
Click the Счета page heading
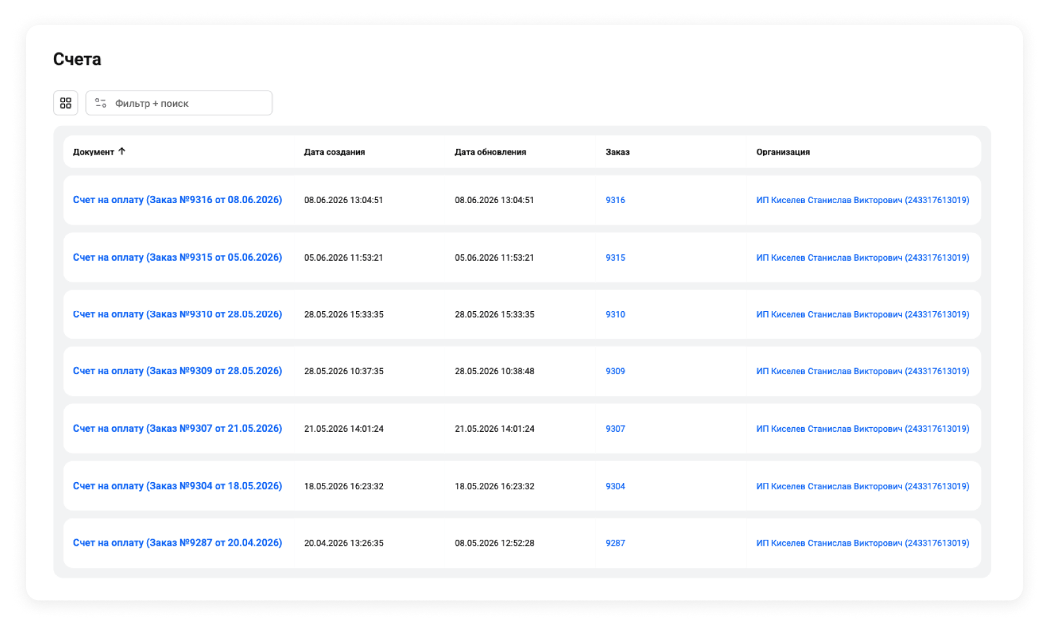(x=77, y=60)
